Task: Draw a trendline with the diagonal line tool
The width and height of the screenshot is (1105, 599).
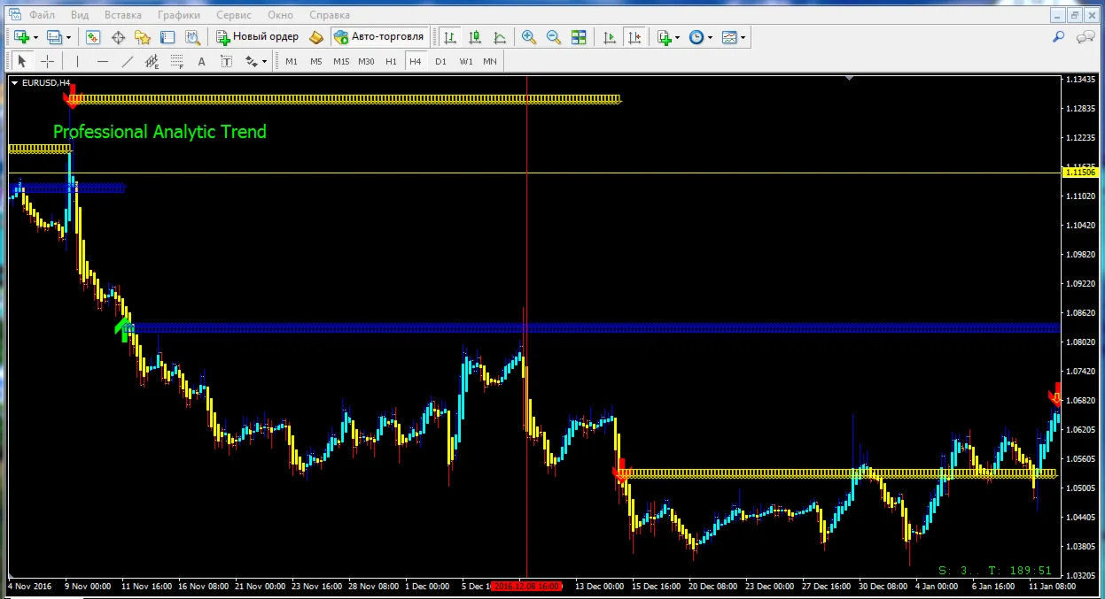Action: (127, 61)
